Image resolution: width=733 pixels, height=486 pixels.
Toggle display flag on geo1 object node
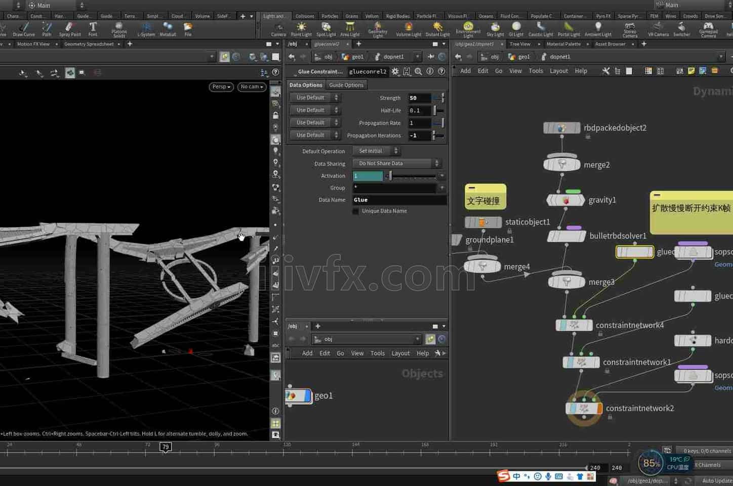click(x=308, y=395)
